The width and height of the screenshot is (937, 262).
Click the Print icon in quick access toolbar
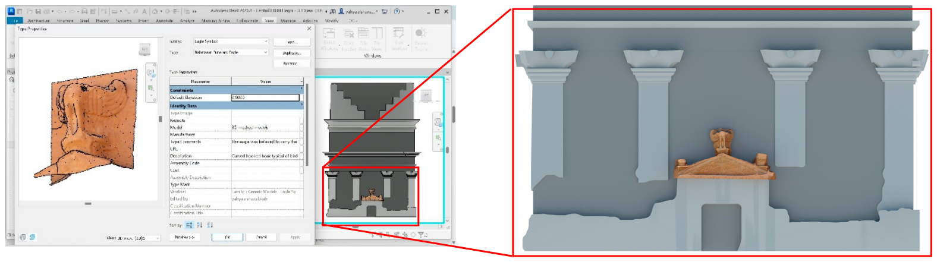coord(84,11)
